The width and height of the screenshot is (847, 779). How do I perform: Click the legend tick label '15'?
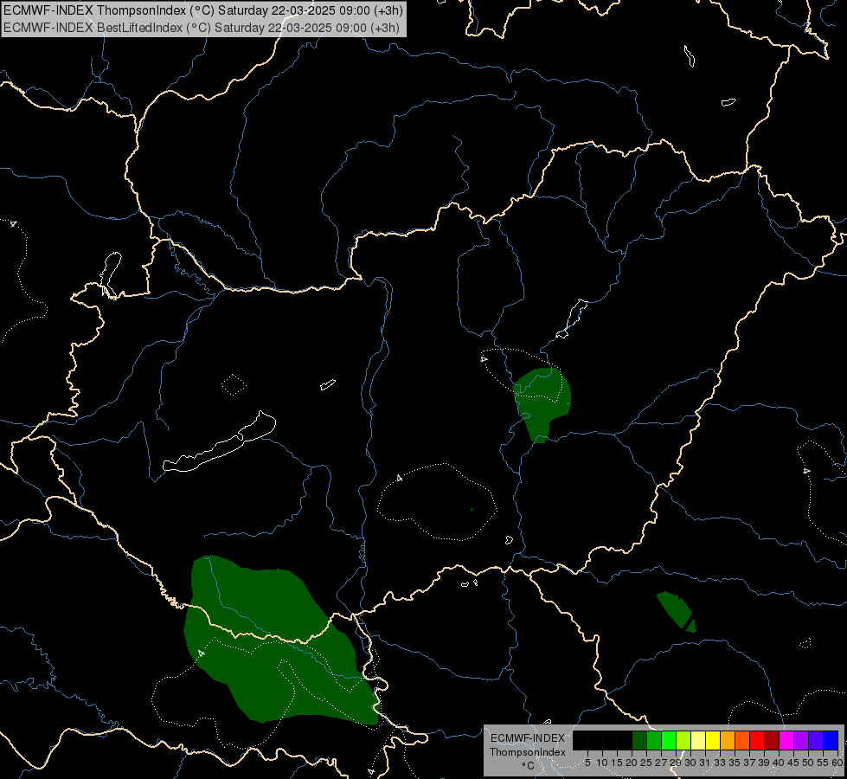pyautogui.click(x=617, y=763)
